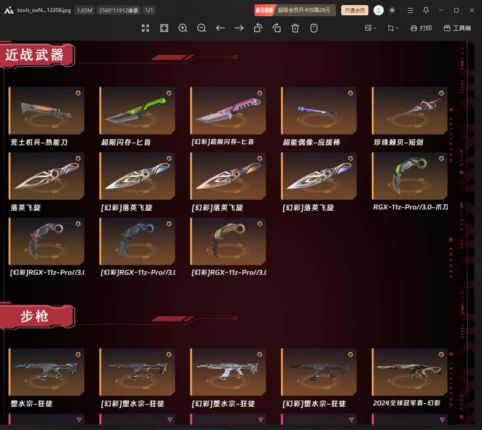482x430 pixels.
Task: Click the 近战武器 section header
Action: 37,56
